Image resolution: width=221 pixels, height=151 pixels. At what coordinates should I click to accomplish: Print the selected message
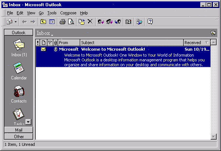pyautogui.click(x=63, y=22)
